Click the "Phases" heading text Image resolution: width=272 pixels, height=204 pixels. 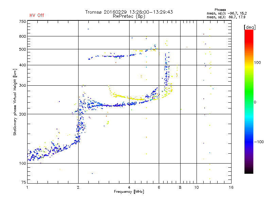[220, 10]
